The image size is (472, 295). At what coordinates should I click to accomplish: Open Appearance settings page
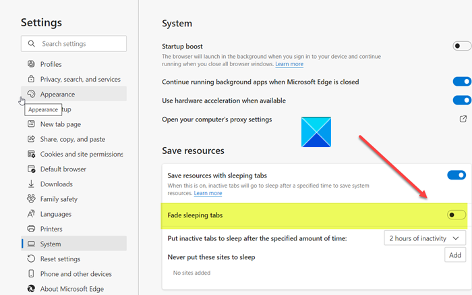[73, 94]
